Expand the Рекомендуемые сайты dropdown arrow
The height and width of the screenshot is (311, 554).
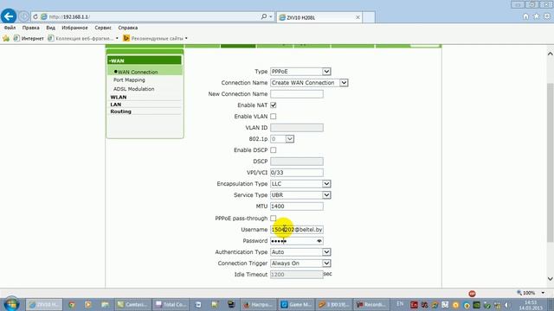186,38
